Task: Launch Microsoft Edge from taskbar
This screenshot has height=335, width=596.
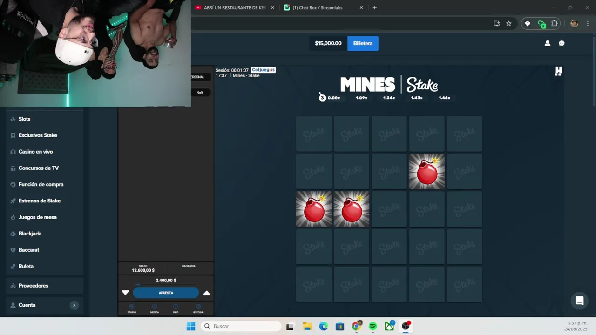Action: 324,326
